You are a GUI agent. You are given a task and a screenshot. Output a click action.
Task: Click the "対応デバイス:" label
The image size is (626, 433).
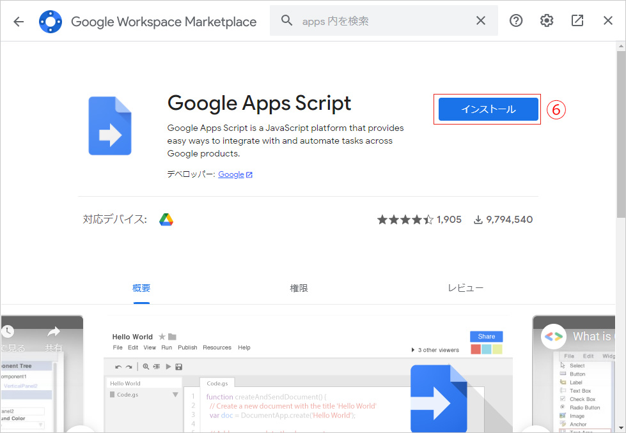click(x=115, y=220)
